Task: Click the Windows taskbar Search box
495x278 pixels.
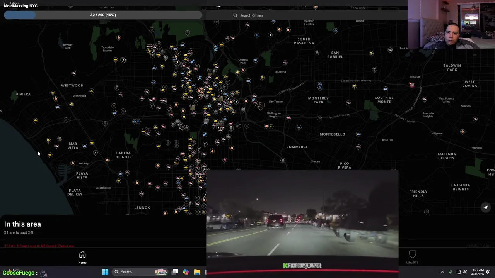Action: 140,272
